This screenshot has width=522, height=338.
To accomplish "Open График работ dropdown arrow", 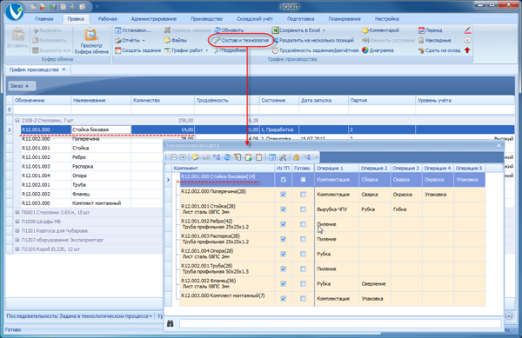I will coord(207,50).
